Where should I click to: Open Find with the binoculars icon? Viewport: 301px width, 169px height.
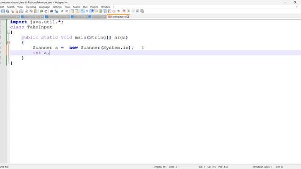click(52, 11)
